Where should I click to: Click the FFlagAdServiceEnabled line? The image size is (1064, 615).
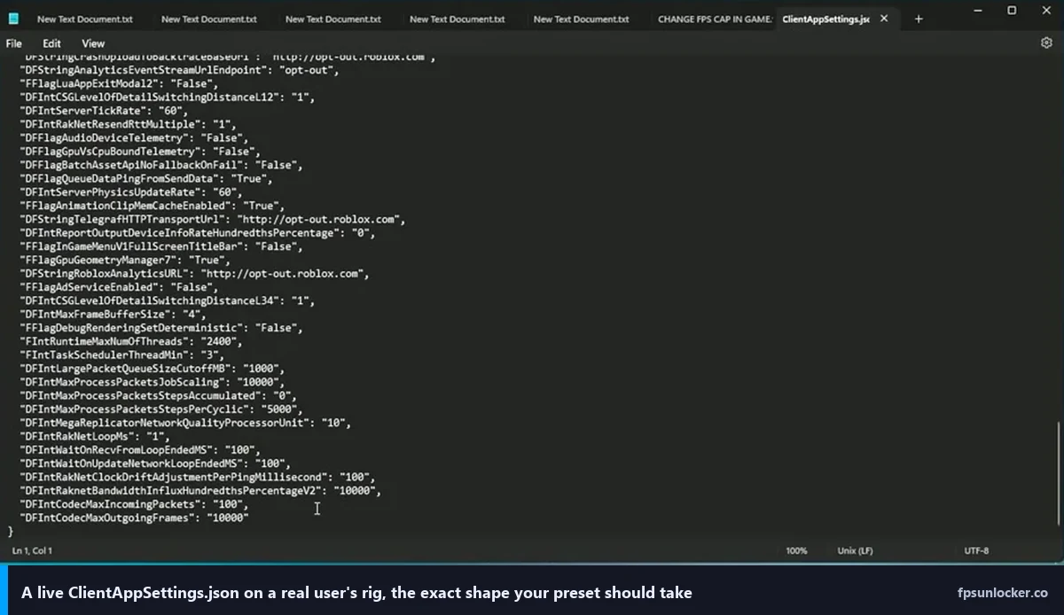[x=119, y=287]
